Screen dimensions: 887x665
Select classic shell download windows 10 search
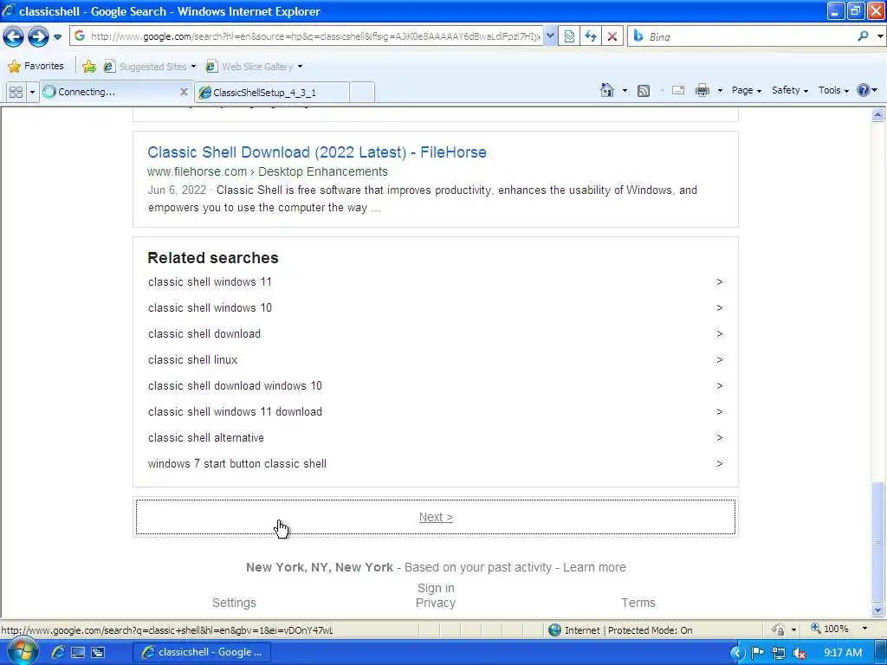436,385
